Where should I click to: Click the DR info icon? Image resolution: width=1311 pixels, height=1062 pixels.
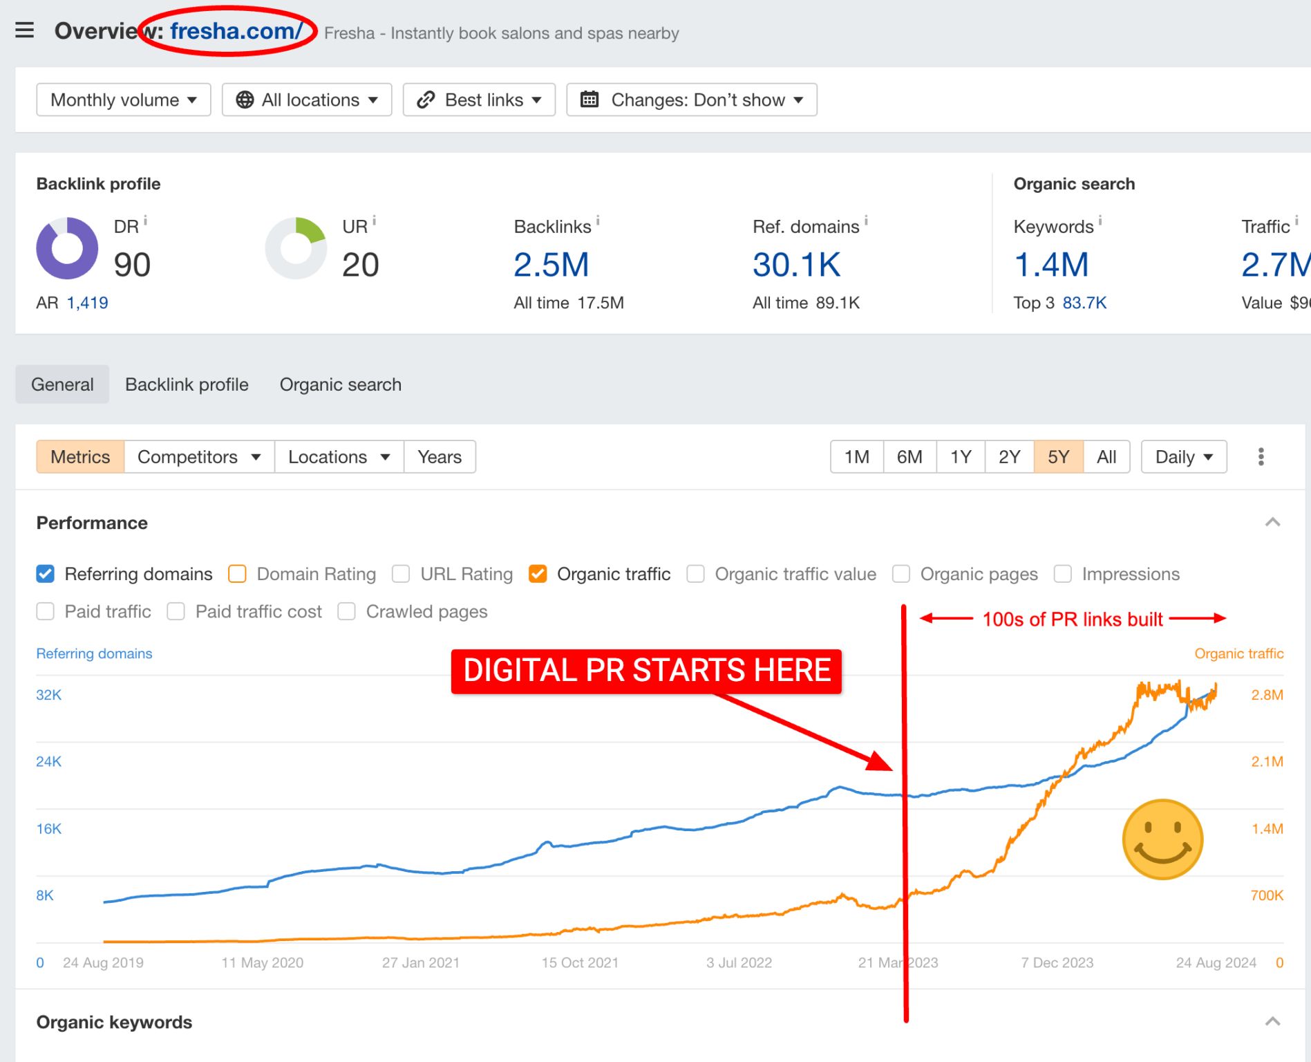click(x=145, y=221)
